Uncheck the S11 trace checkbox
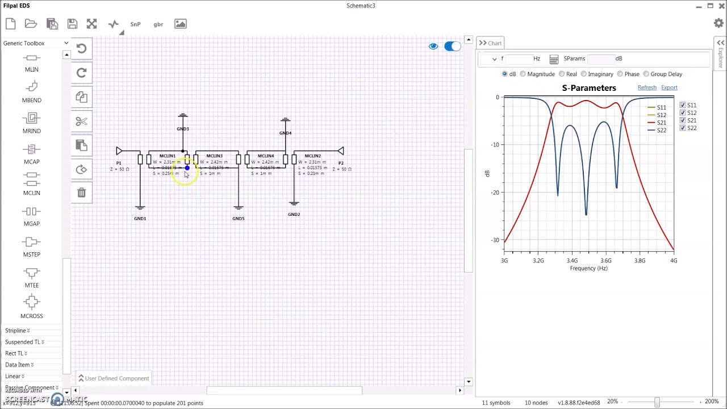 click(x=683, y=105)
